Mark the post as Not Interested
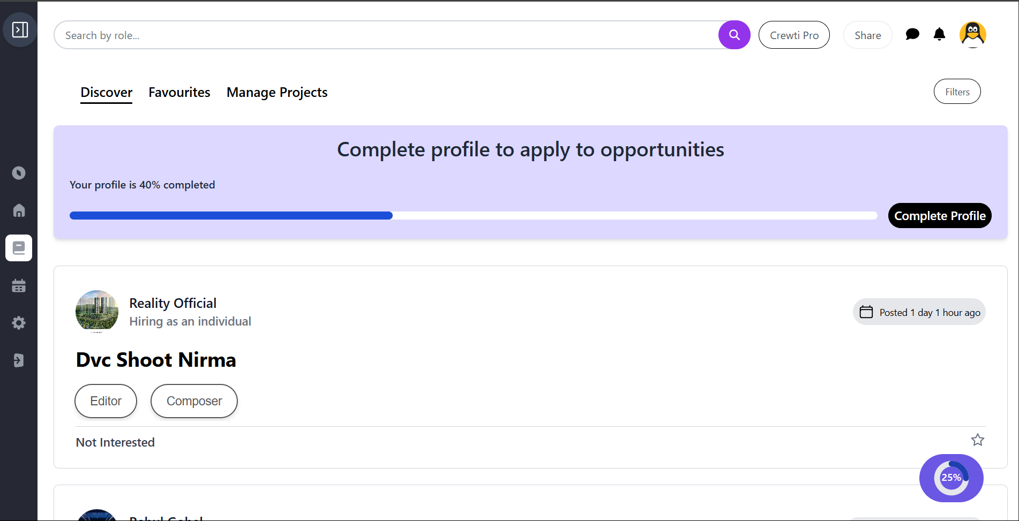 click(115, 442)
